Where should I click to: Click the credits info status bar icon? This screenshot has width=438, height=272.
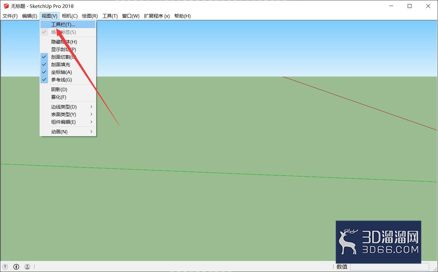(x=16, y=267)
